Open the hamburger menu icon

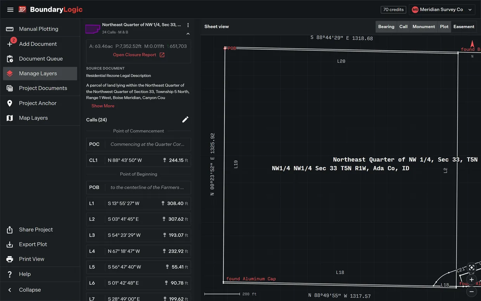coord(10,10)
